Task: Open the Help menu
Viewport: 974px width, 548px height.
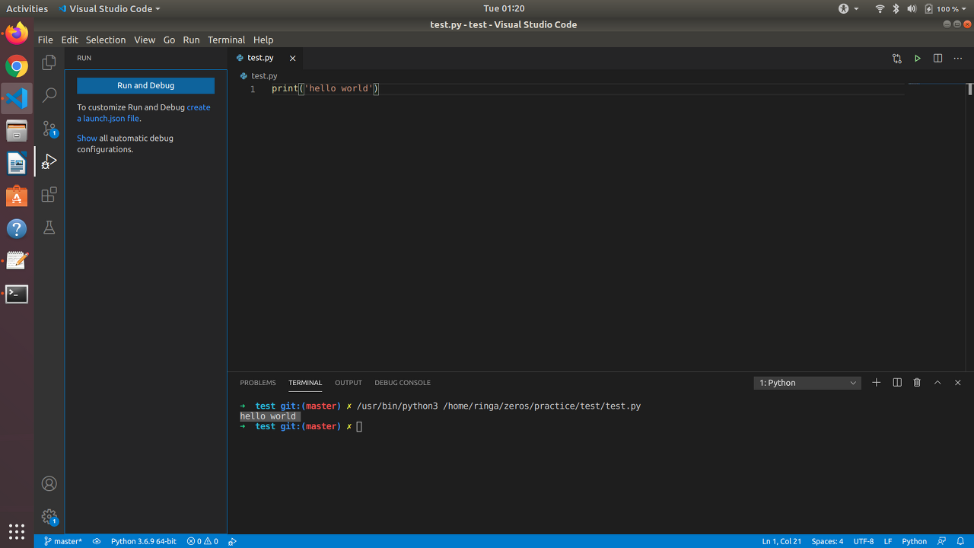Action: coord(263,40)
